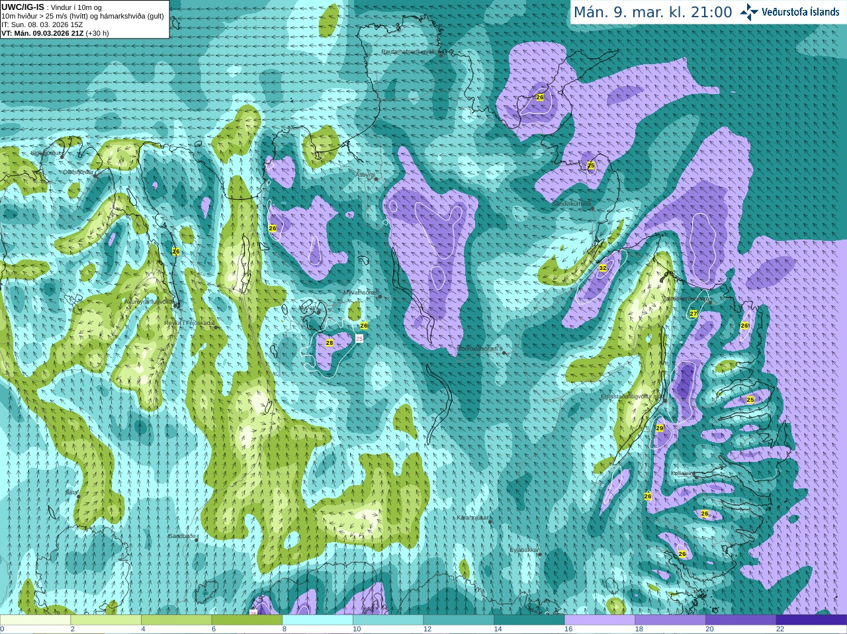Click the 25 gust marker above Sandvíkurheiði
The image size is (847, 634).
click(x=591, y=165)
